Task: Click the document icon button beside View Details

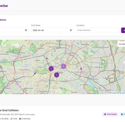Action: (x=122, y=114)
